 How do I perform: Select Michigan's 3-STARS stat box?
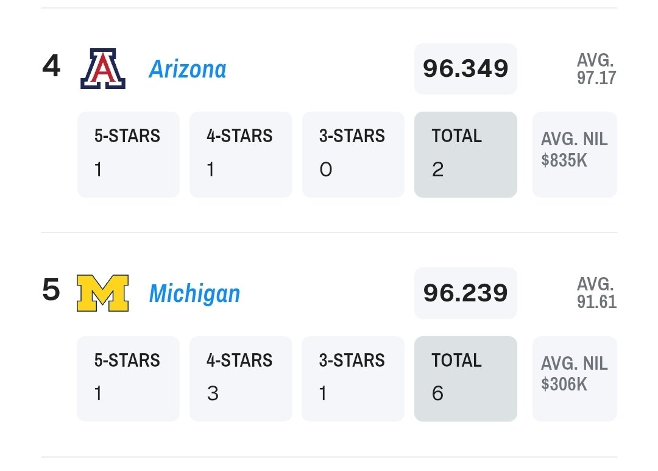[353, 378]
